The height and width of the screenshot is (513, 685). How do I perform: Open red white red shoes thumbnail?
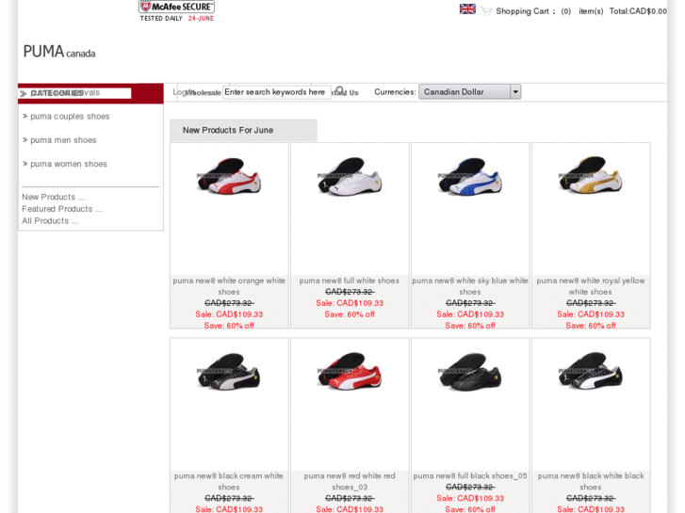coord(350,371)
